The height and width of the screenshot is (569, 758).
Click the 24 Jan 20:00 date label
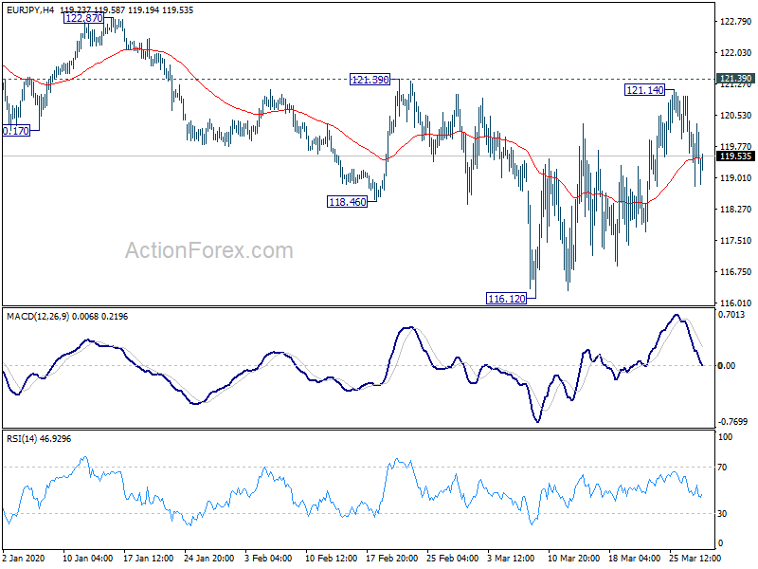coord(209,558)
